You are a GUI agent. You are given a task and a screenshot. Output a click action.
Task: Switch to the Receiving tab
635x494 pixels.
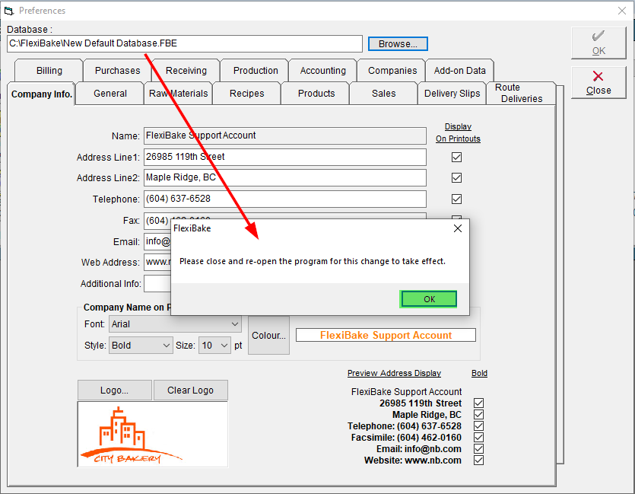(x=186, y=71)
